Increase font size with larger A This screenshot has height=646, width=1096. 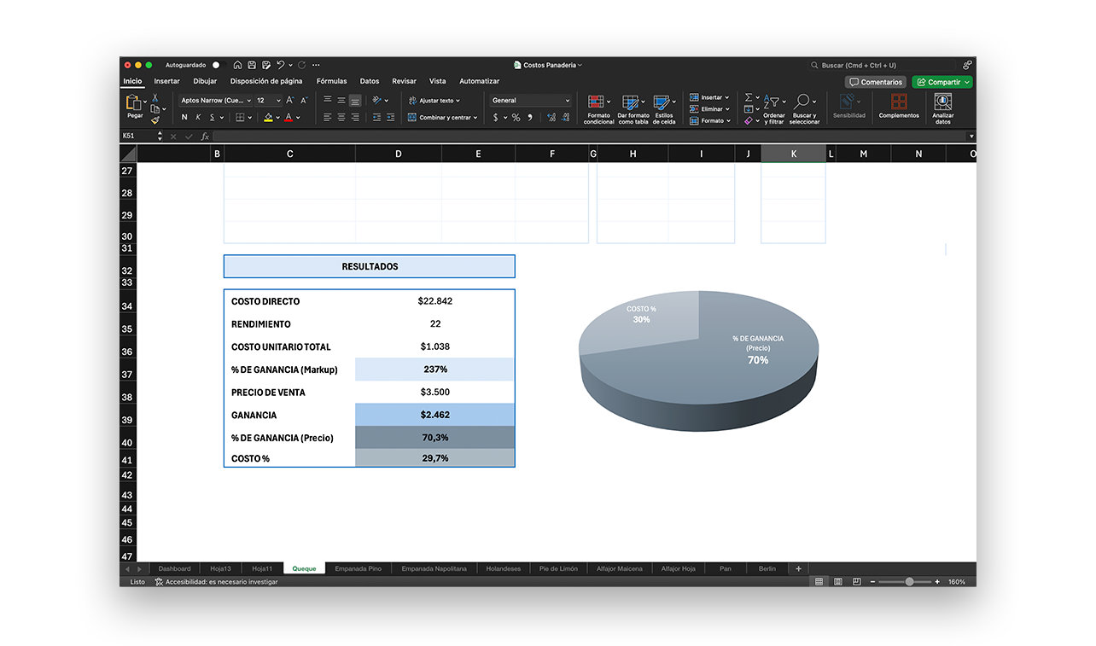(x=291, y=100)
